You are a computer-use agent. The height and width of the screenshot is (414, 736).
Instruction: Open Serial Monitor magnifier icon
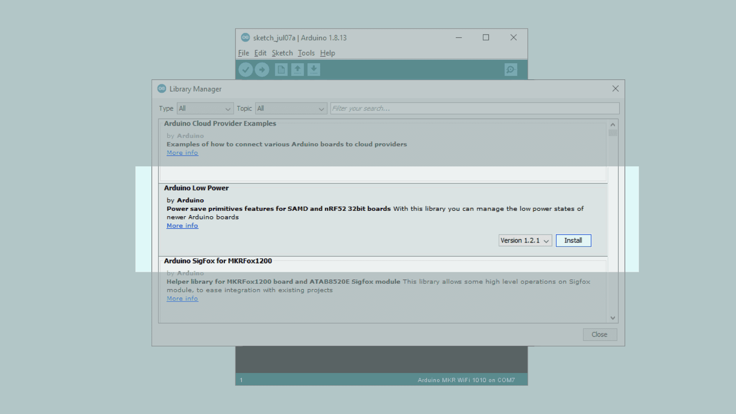511,70
